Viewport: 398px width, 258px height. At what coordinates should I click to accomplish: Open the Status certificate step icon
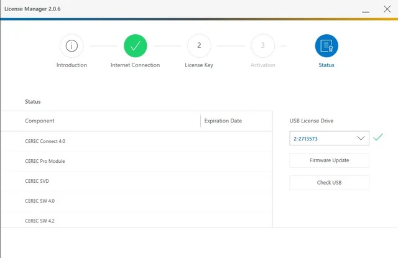326,45
